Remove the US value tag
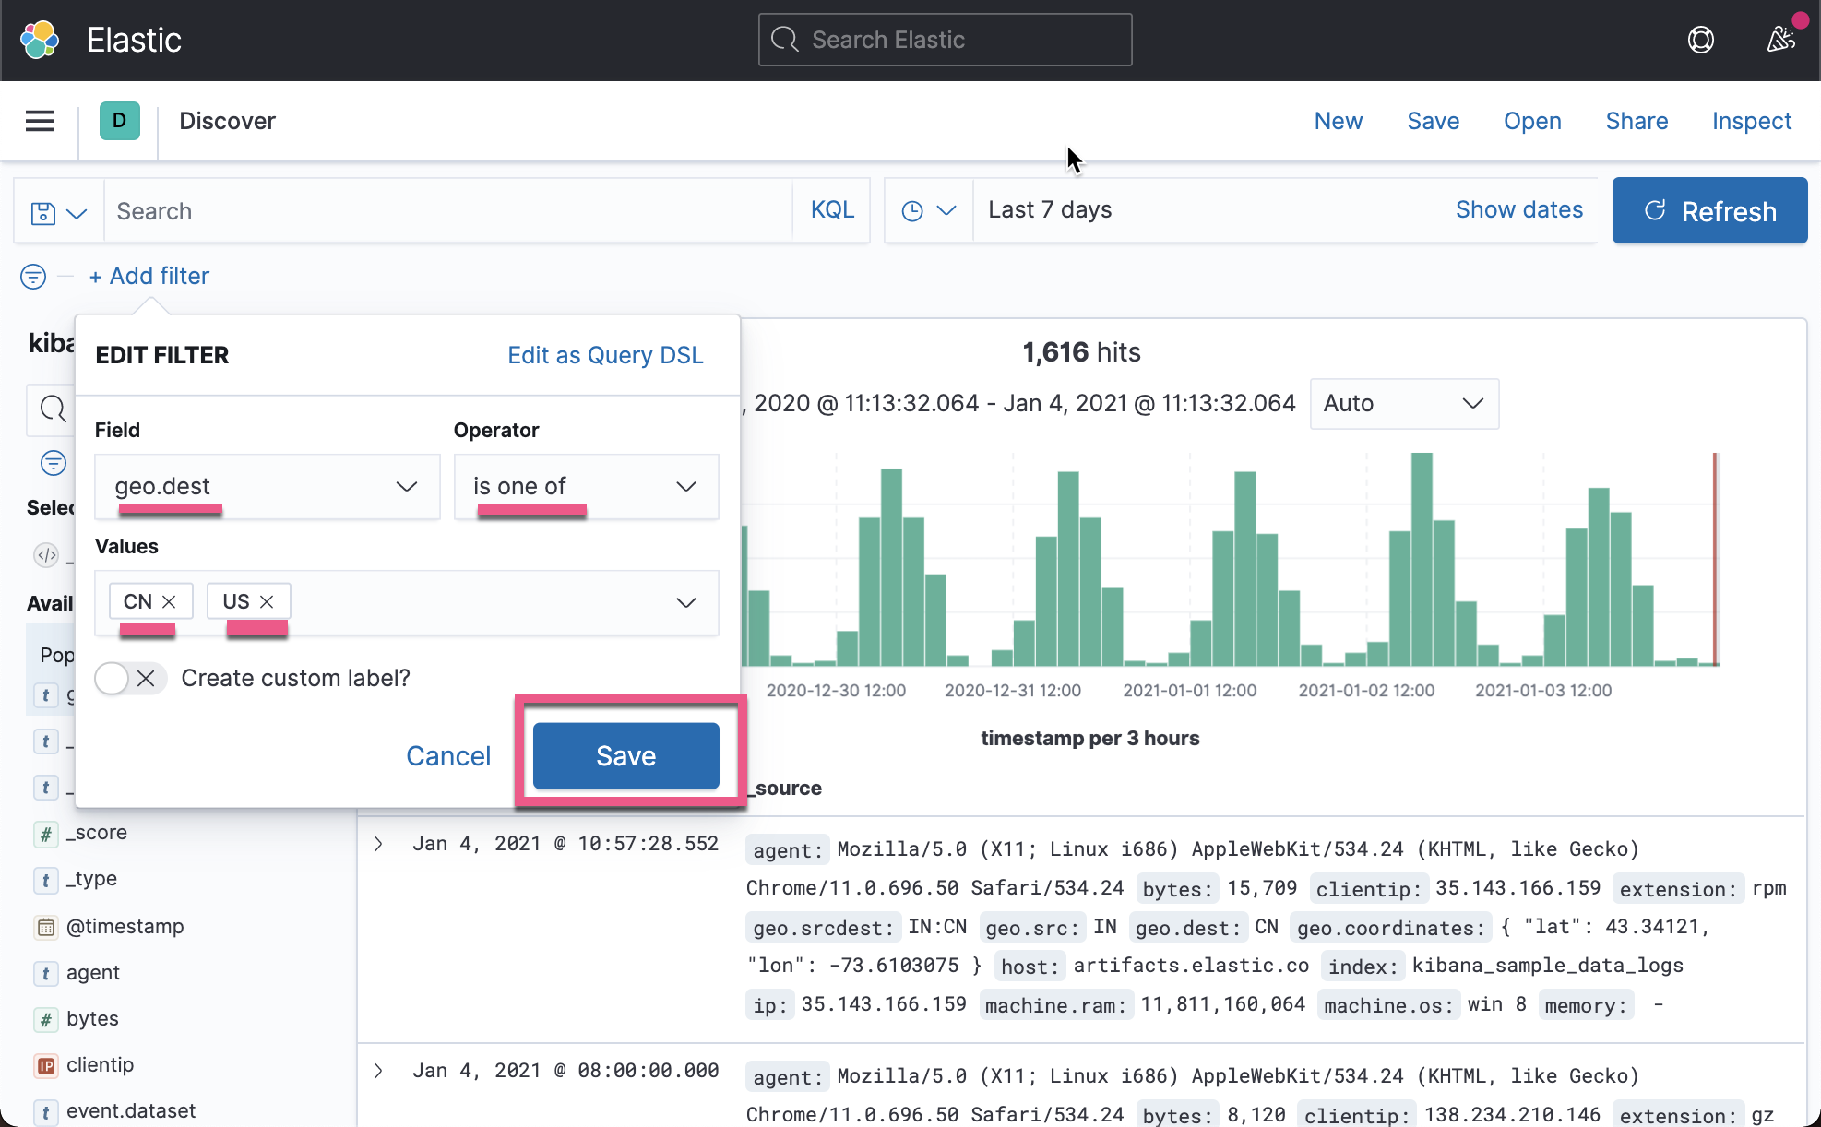1821x1127 pixels. [x=268, y=601]
